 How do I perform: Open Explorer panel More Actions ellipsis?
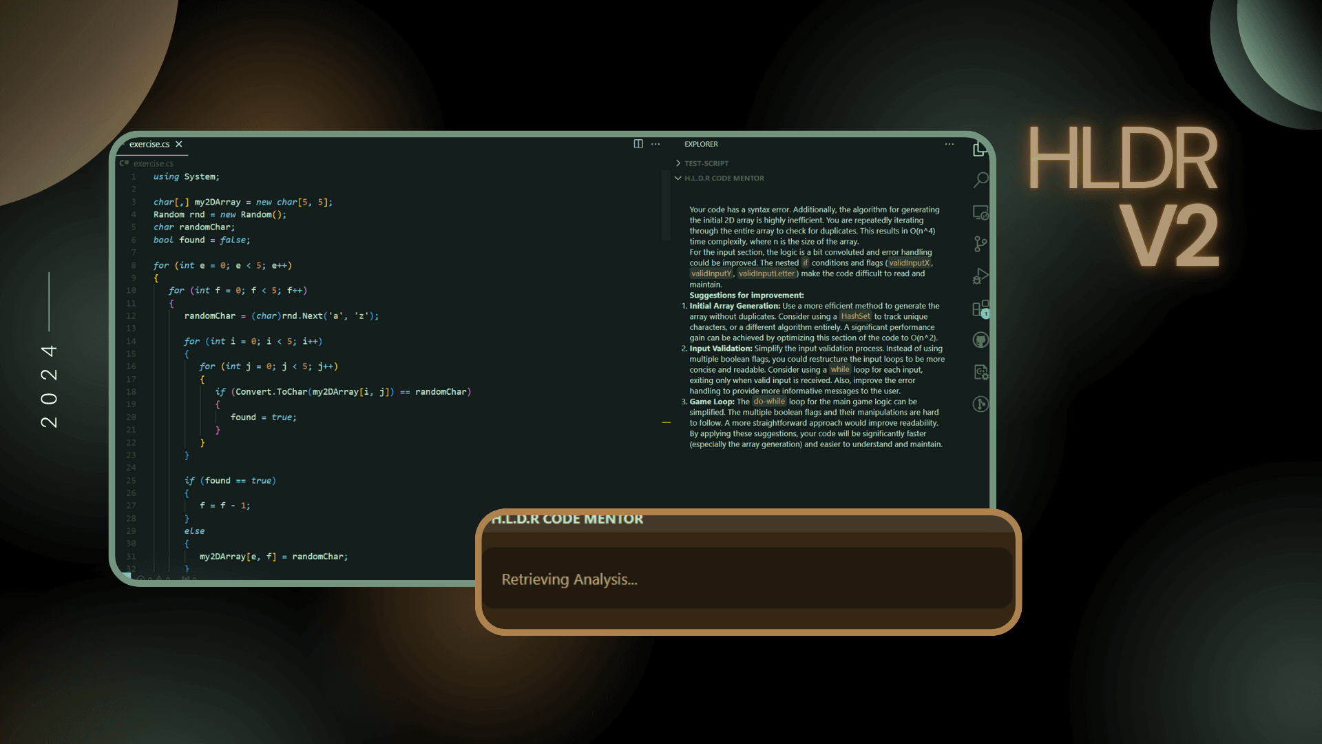coord(949,144)
